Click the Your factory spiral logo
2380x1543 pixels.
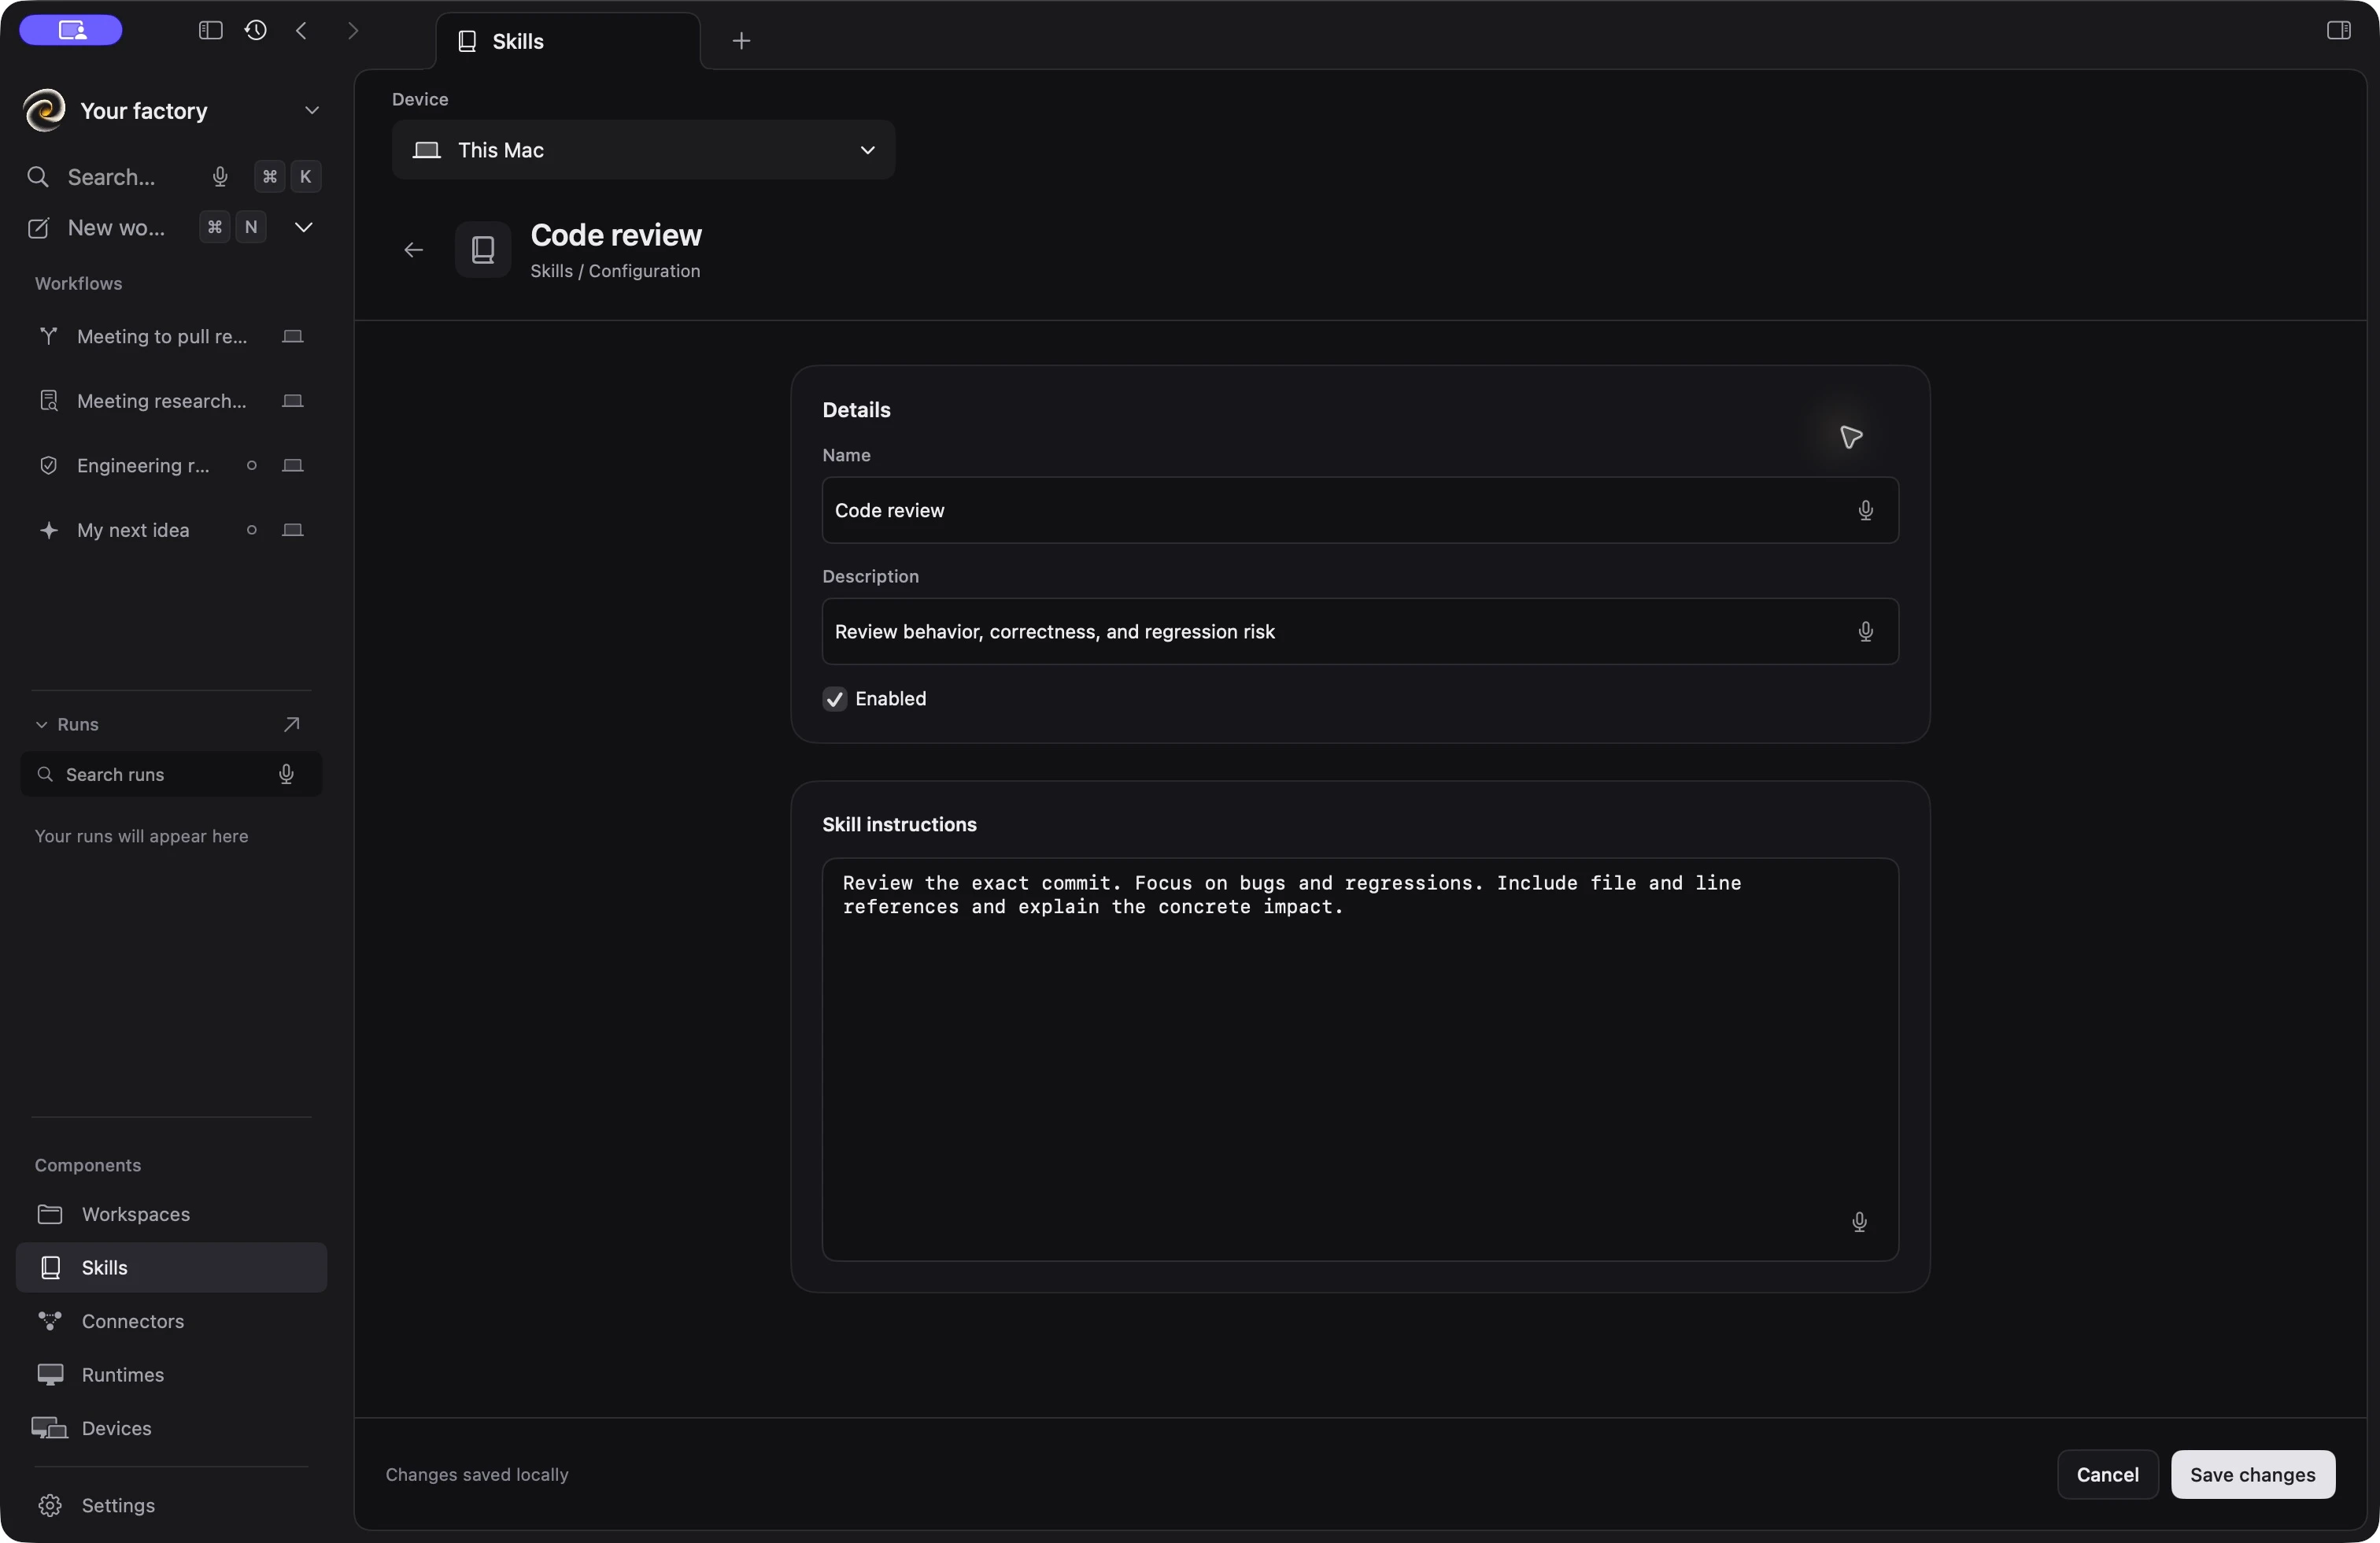pyautogui.click(x=45, y=110)
